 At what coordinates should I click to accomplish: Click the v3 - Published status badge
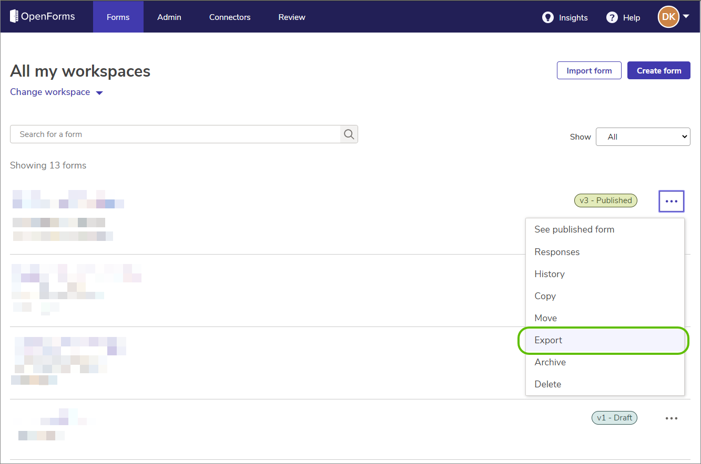pos(605,200)
